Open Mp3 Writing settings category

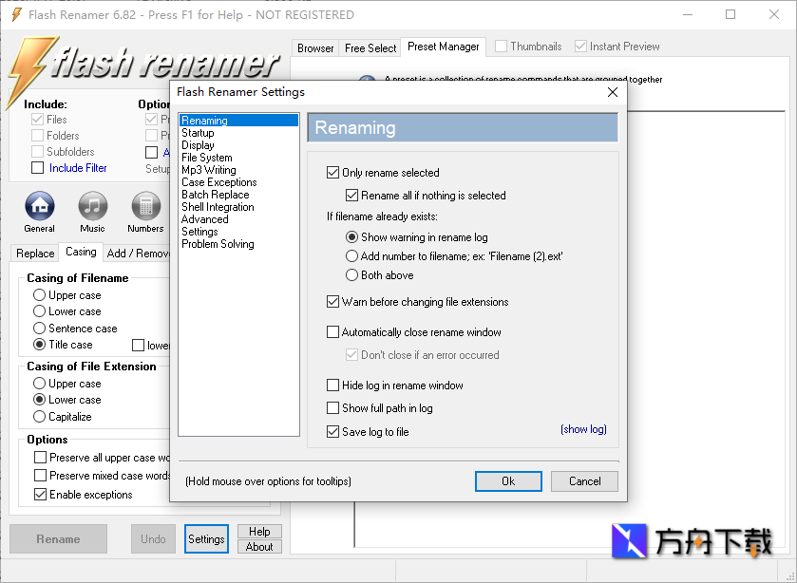[x=208, y=170]
